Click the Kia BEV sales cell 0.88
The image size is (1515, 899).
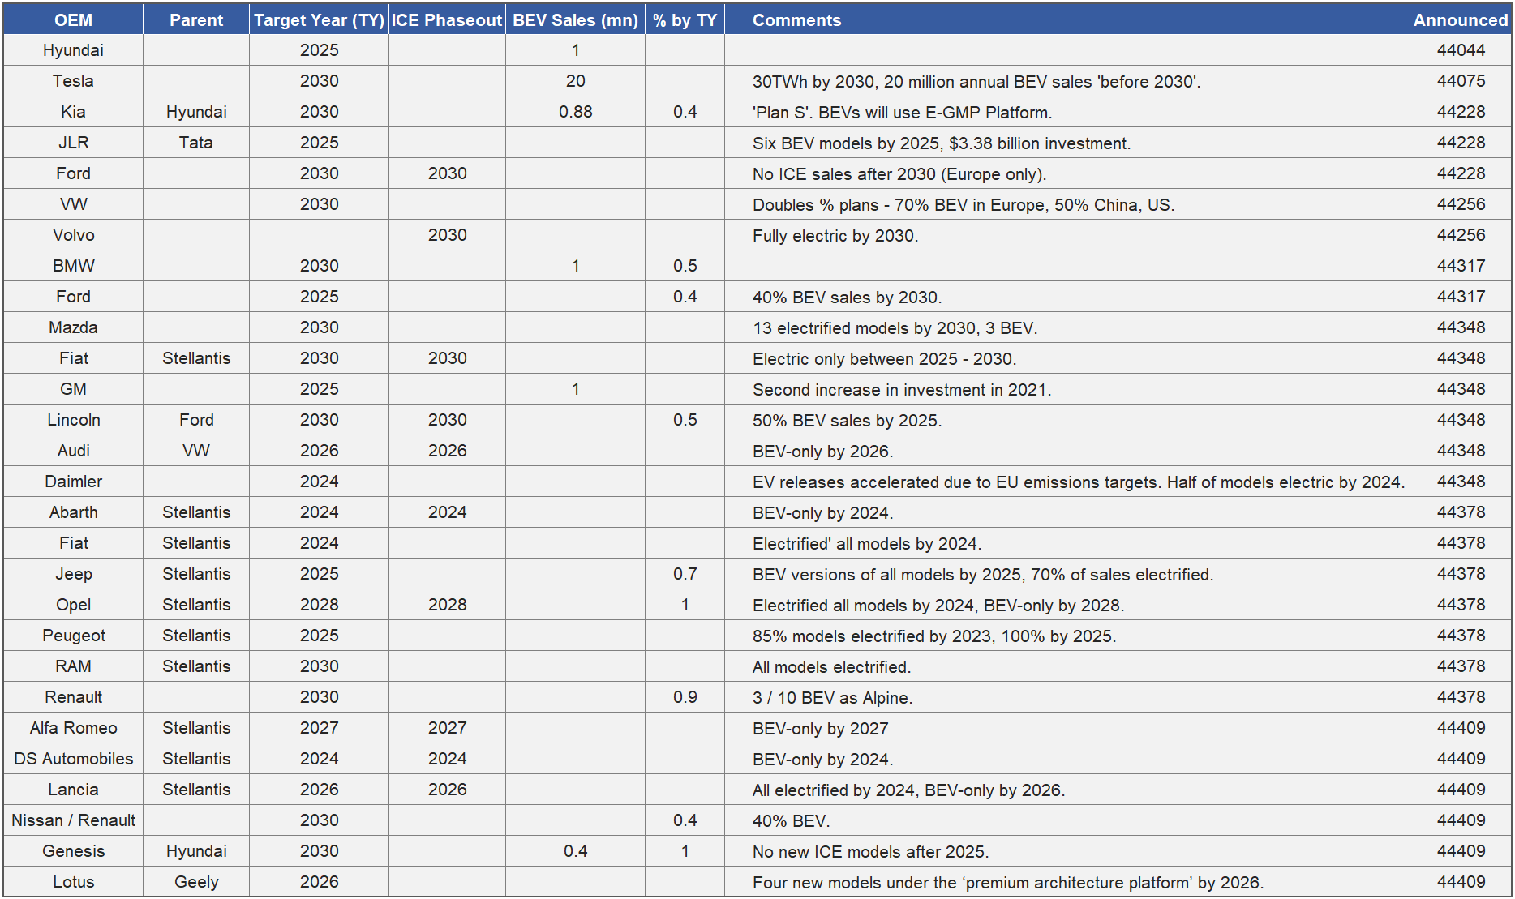click(575, 112)
